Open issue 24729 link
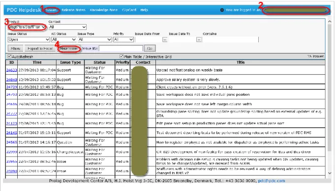Image resolution: width=335 pixels, height=191 pixels. tap(11, 87)
